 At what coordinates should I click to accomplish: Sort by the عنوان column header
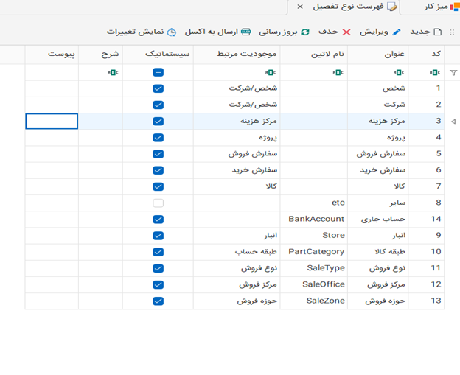[x=378, y=55]
